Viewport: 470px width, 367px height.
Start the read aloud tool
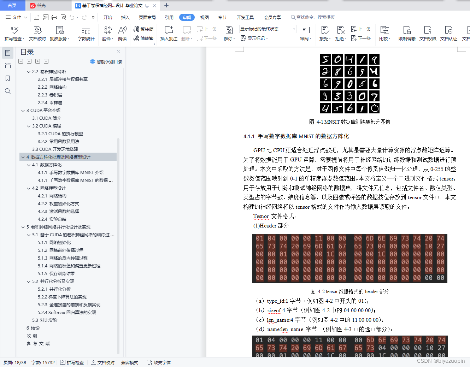122,33
